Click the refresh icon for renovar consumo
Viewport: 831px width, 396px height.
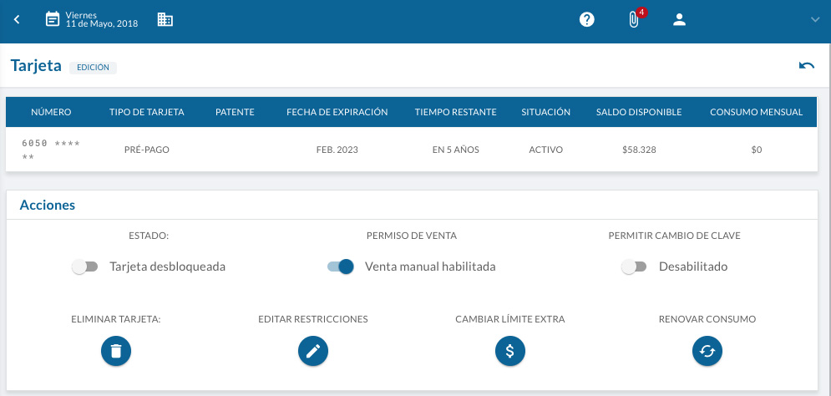[707, 351]
